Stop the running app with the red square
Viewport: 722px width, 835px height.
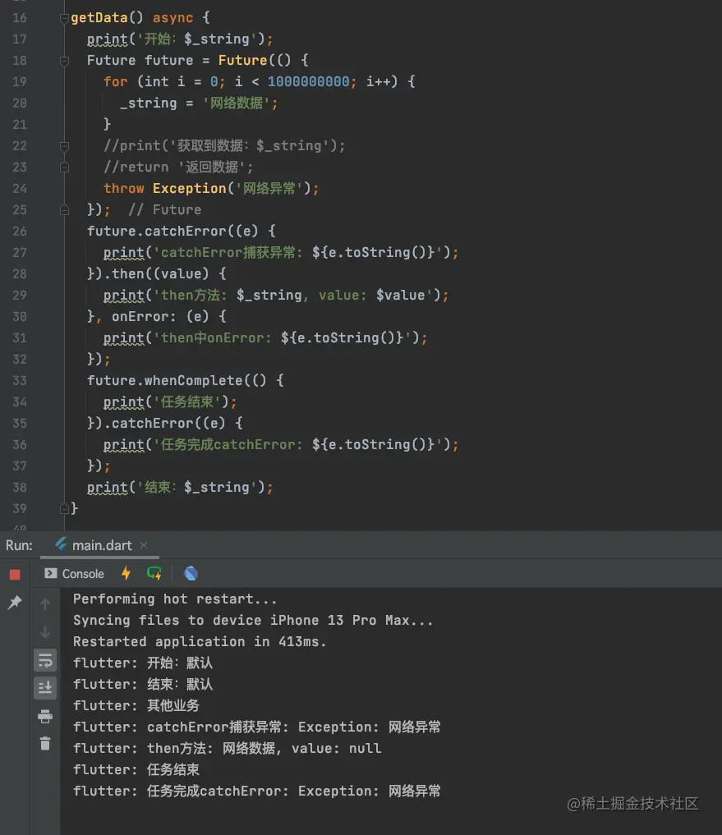[14, 574]
